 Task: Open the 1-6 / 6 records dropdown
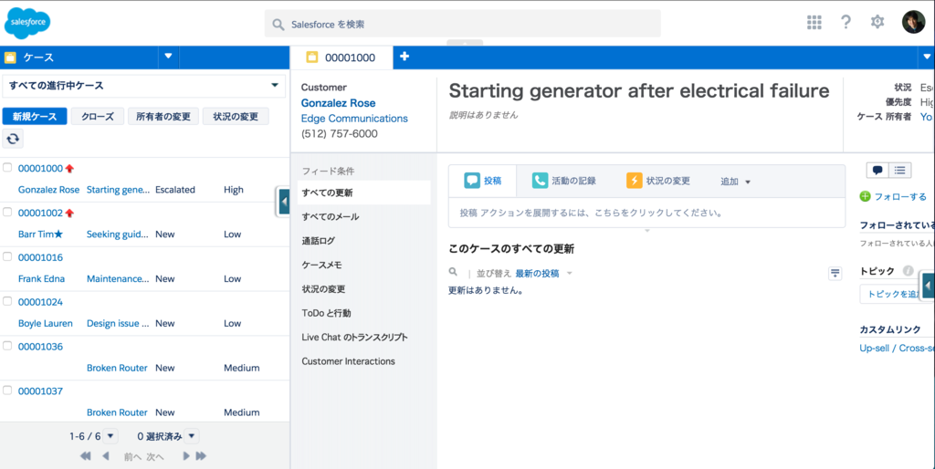click(110, 436)
